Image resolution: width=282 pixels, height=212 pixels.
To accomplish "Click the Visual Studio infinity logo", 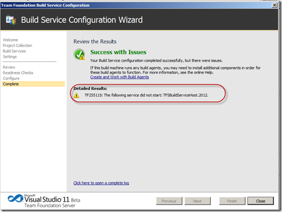I will click(x=16, y=198).
